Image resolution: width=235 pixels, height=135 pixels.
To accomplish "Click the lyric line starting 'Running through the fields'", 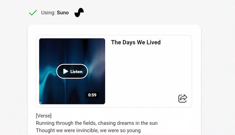I will click(97, 123).
